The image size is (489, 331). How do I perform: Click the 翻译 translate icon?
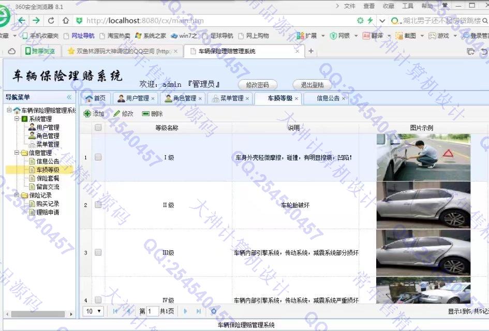366,36
